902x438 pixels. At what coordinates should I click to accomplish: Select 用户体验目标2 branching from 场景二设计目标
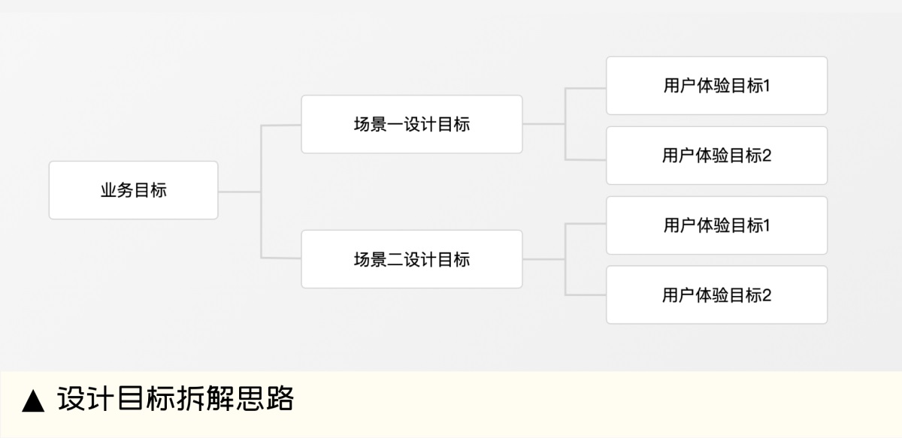716,295
